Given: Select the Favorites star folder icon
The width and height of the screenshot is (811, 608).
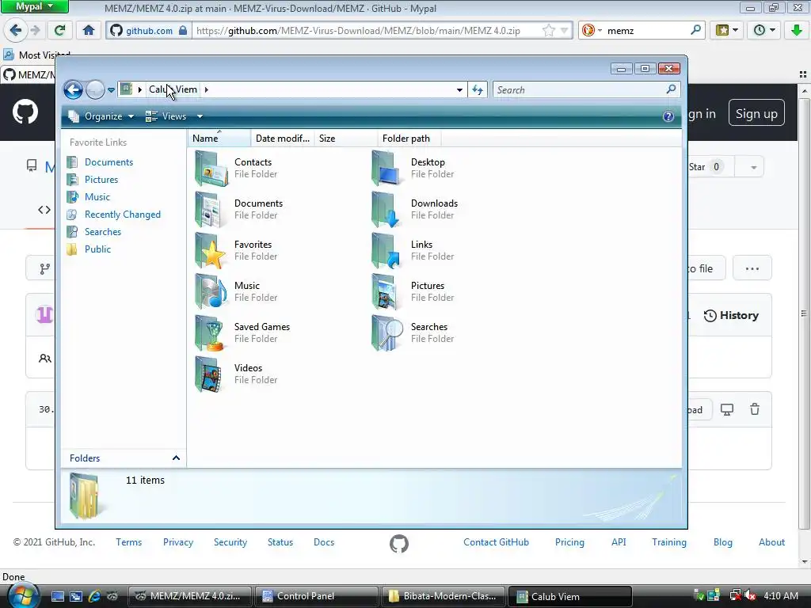Looking at the screenshot, I should pyautogui.click(x=211, y=251).
